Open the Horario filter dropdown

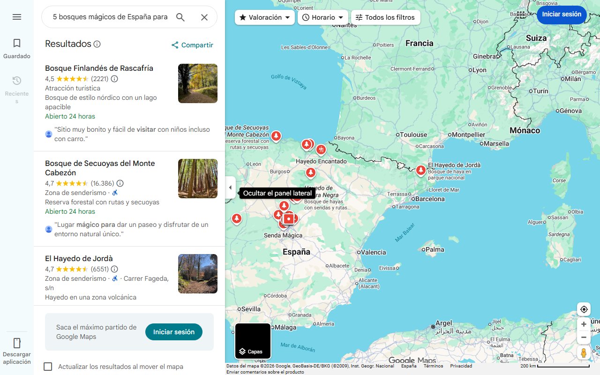pyautogui.click(x=322, y=17)
